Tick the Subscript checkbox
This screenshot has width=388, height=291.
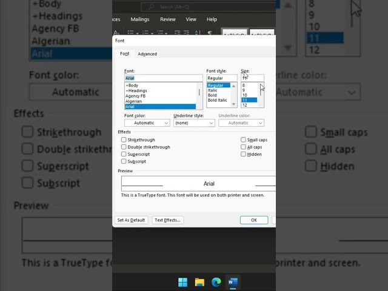[124, 161]
